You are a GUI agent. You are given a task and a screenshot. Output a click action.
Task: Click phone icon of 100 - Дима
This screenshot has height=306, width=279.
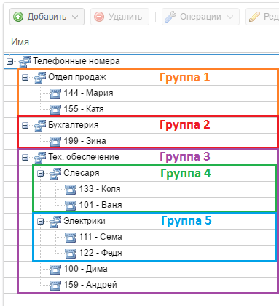(55, 270)
